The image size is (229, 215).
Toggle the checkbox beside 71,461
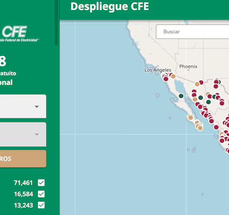[41, 182]
